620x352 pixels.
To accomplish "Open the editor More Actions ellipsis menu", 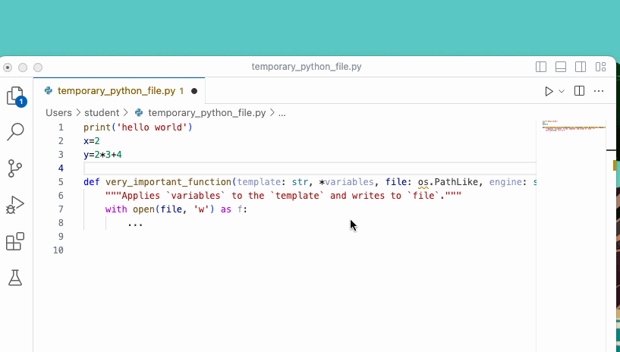I will coord(599,91).
